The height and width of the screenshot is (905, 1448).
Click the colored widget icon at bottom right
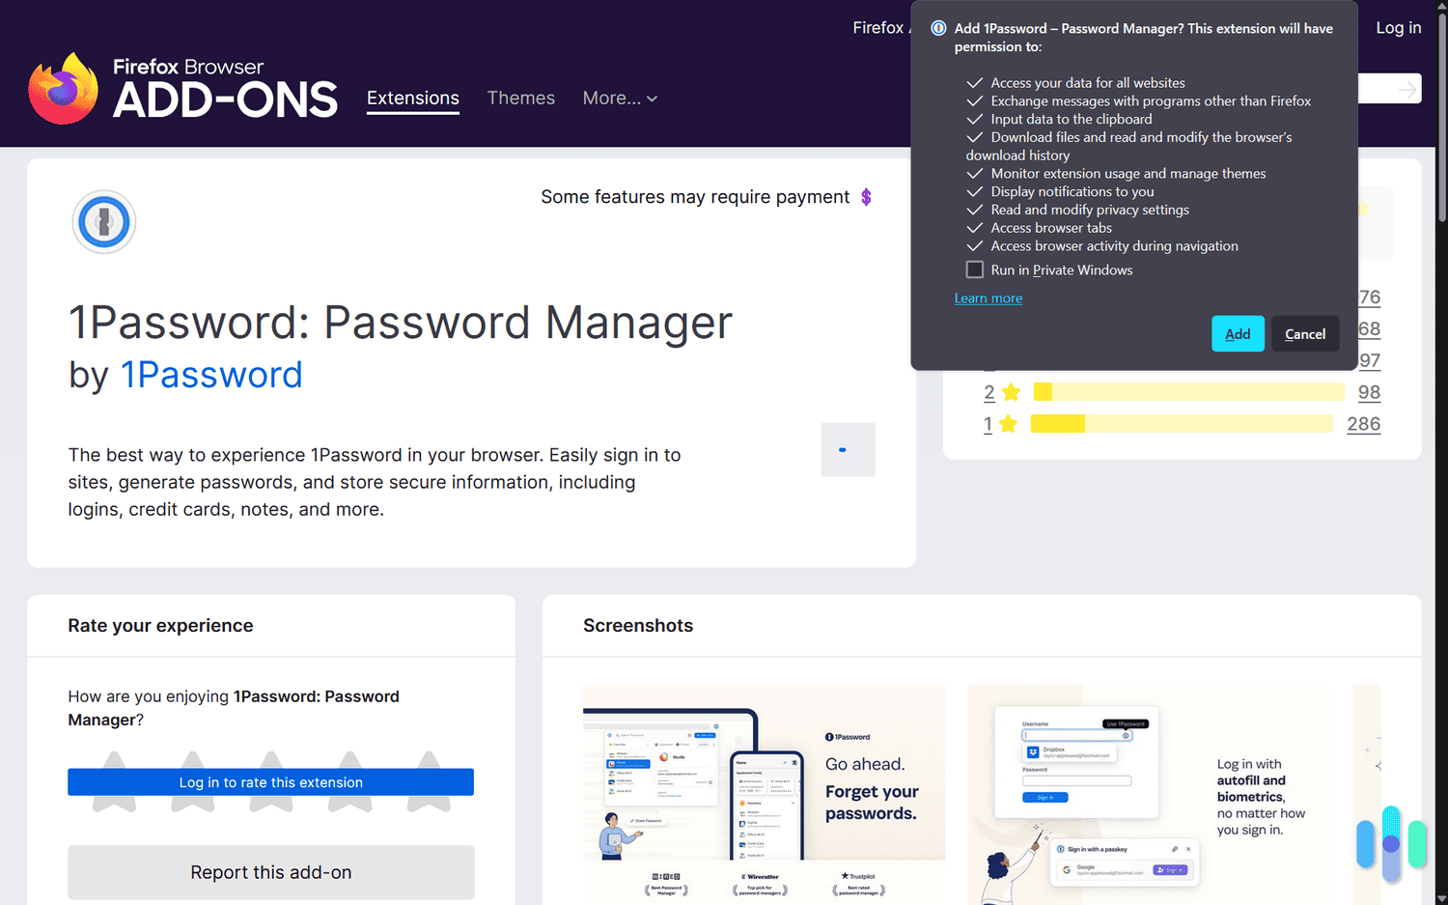tap(1390, 842)
